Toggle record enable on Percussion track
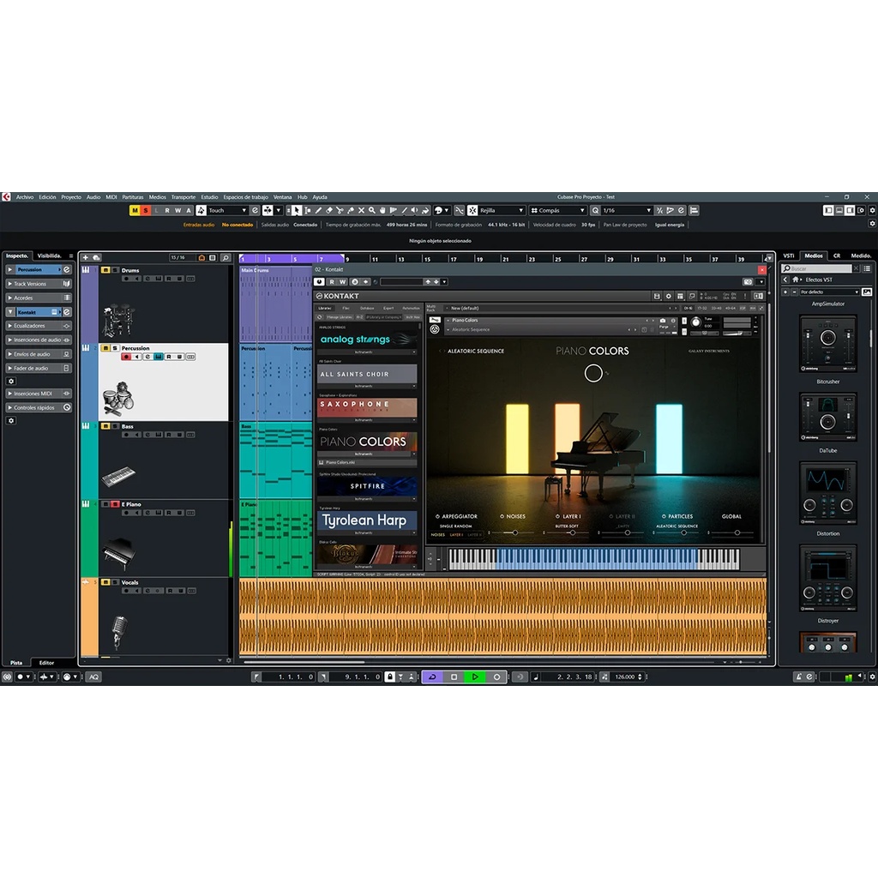This screenshot has width=878, height=878. (x=126, y=357)
